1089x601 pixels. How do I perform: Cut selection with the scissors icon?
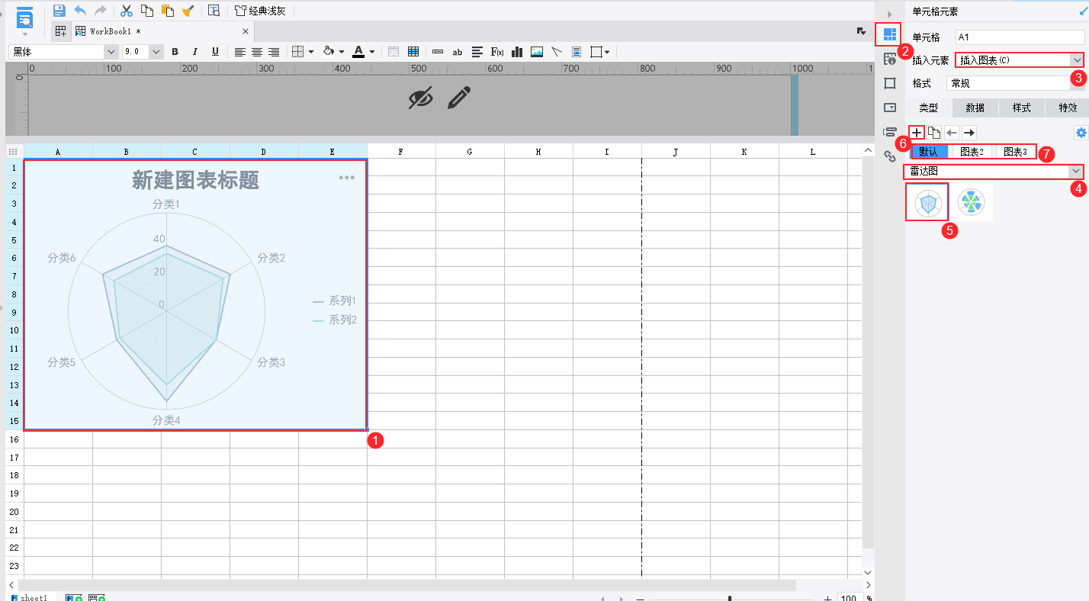(x=127, y=11)
